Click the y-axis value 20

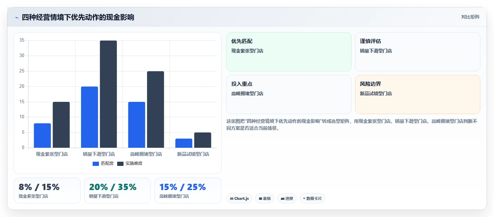(x=22, y=86)
